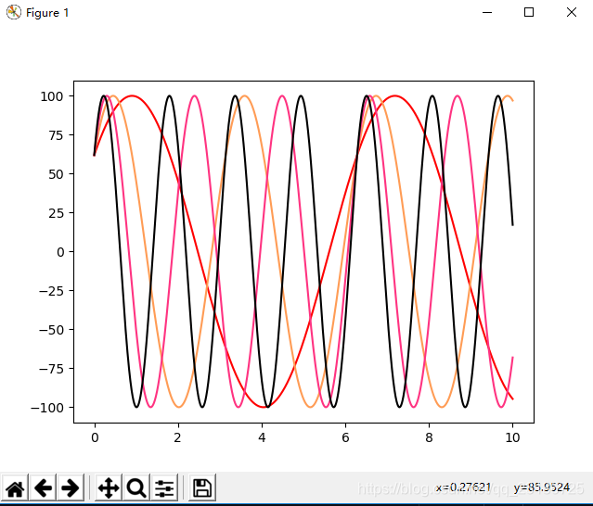Click the matplotlib icon in the title bar
The height and width of the screenshot is (506, 593).
(14, 12)
